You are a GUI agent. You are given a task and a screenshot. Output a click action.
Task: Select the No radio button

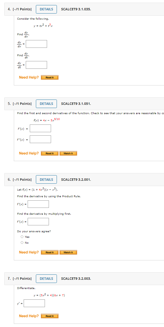[x=22, y=243]
